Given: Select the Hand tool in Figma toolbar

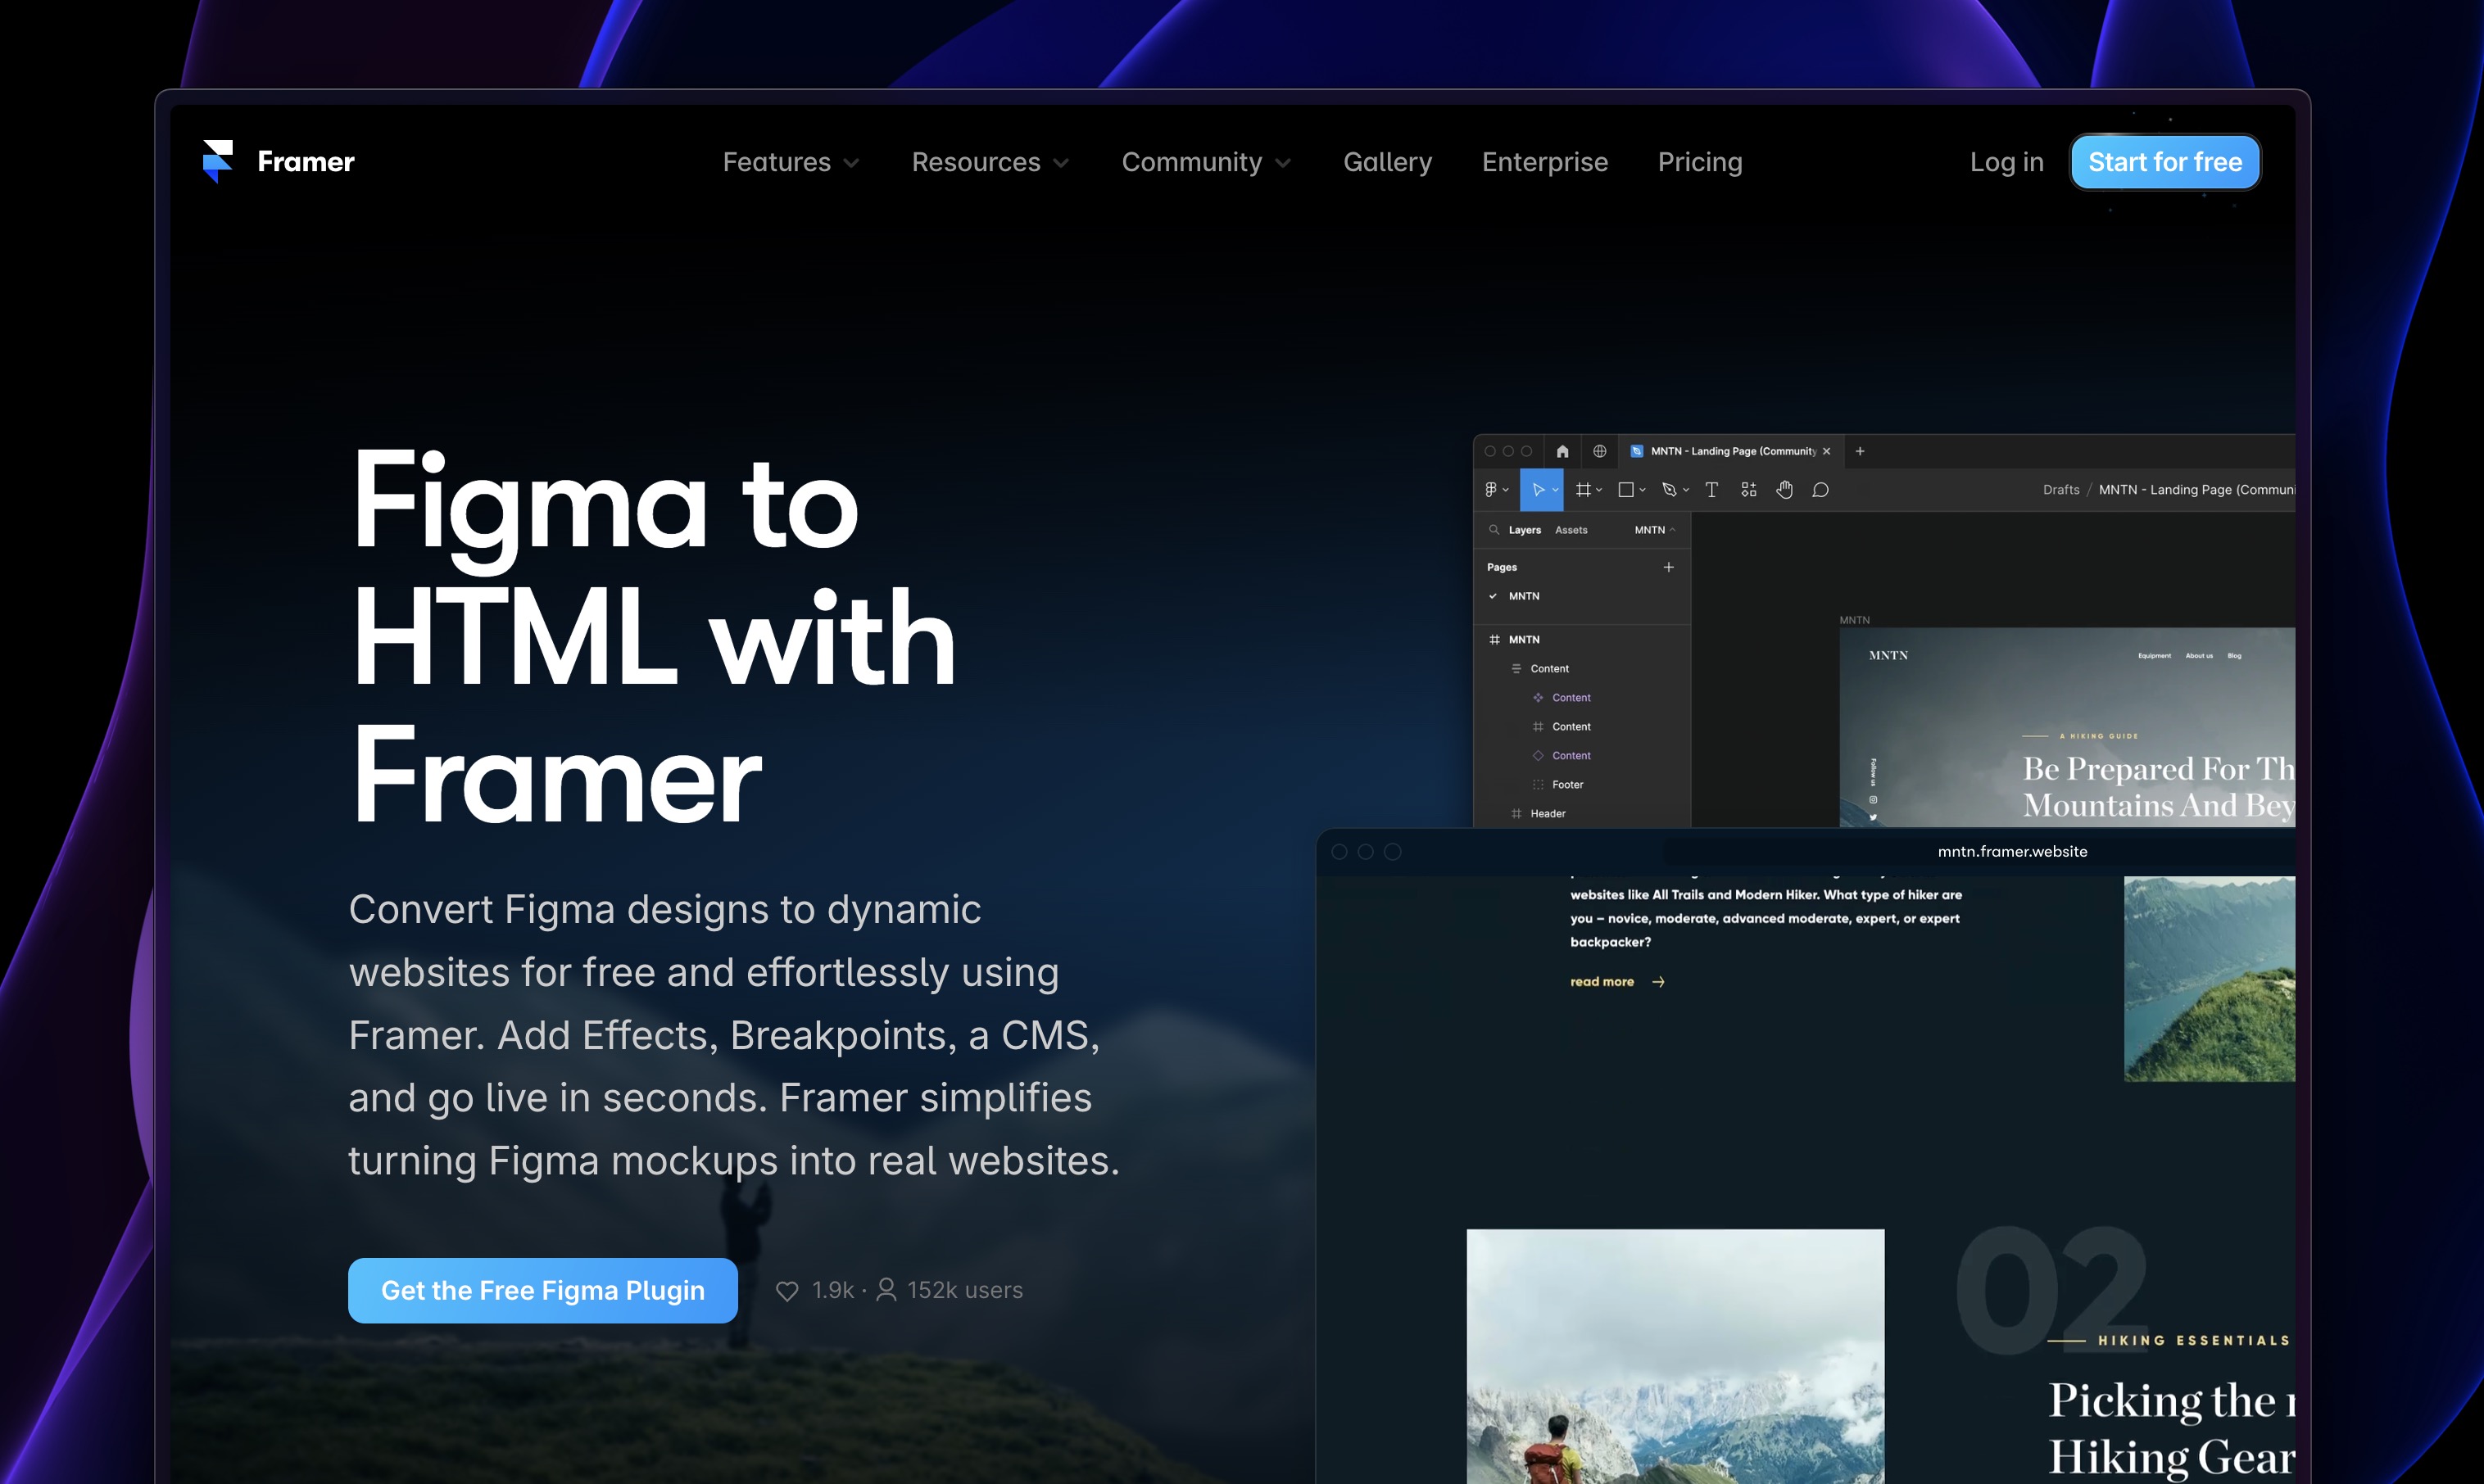Looking at the screenshot, I should [x=1784, y=490].
